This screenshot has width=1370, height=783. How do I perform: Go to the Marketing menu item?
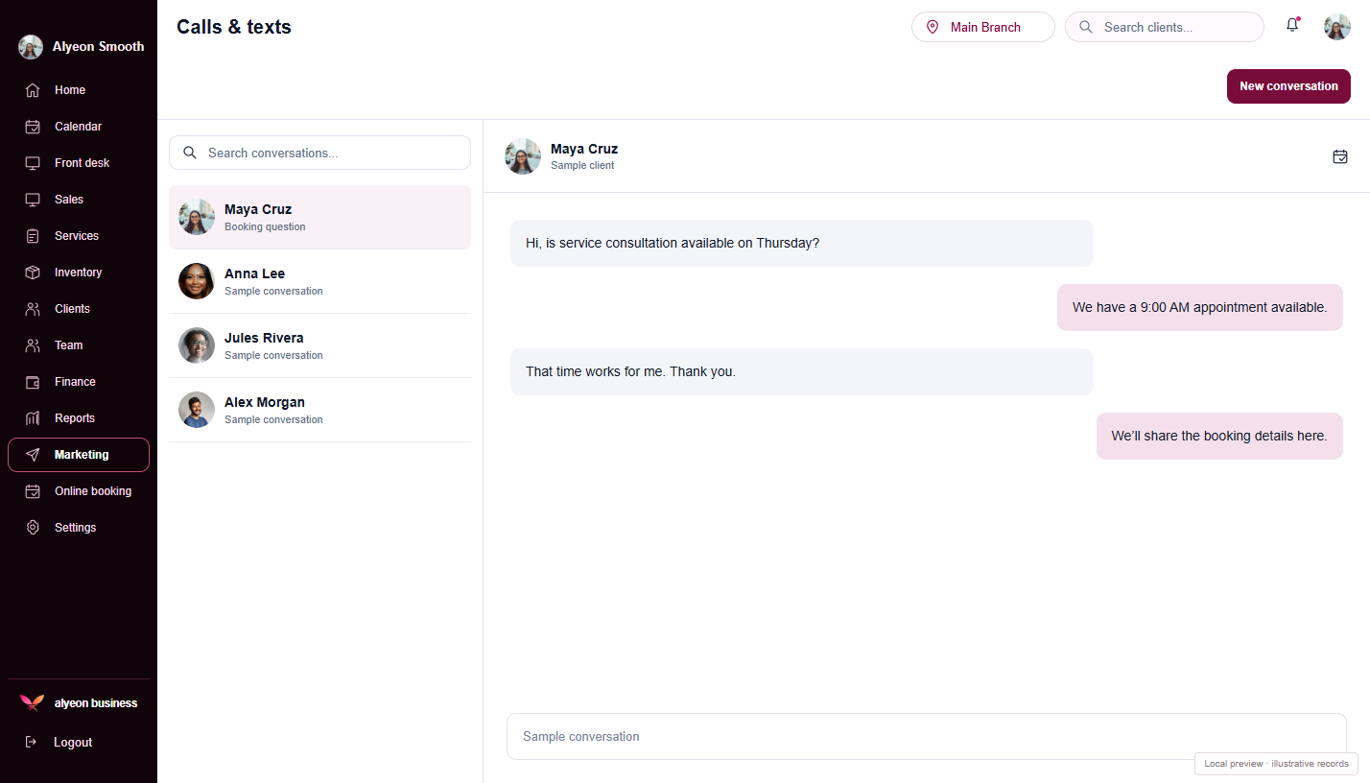pyautogui.click(x=79, y=455)
